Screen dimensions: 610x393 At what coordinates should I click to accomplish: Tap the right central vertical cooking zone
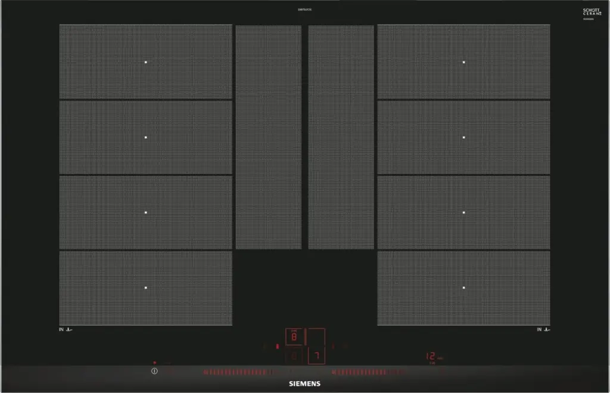click(x=341, y=137)
